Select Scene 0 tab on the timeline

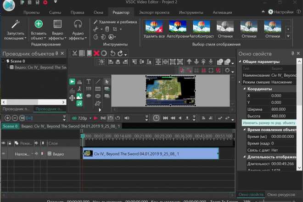point(10,126)
